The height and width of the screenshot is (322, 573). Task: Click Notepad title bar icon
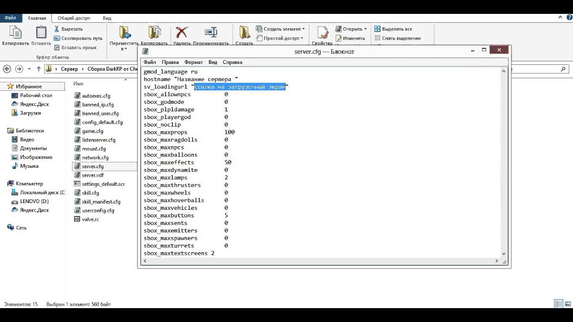[145, 51]
